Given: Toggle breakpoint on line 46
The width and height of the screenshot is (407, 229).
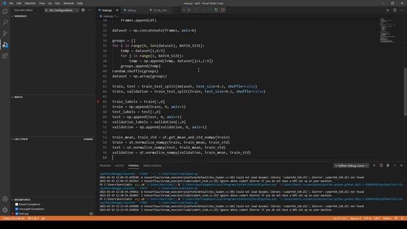Looking at the screenshot, I should (98, 102).
